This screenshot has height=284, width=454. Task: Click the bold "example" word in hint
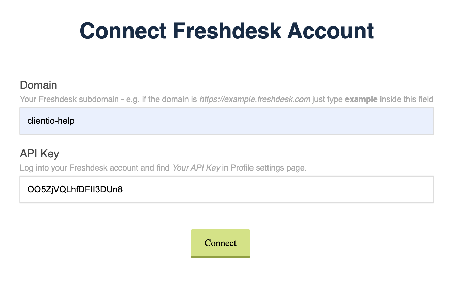[x=361, y=100]
